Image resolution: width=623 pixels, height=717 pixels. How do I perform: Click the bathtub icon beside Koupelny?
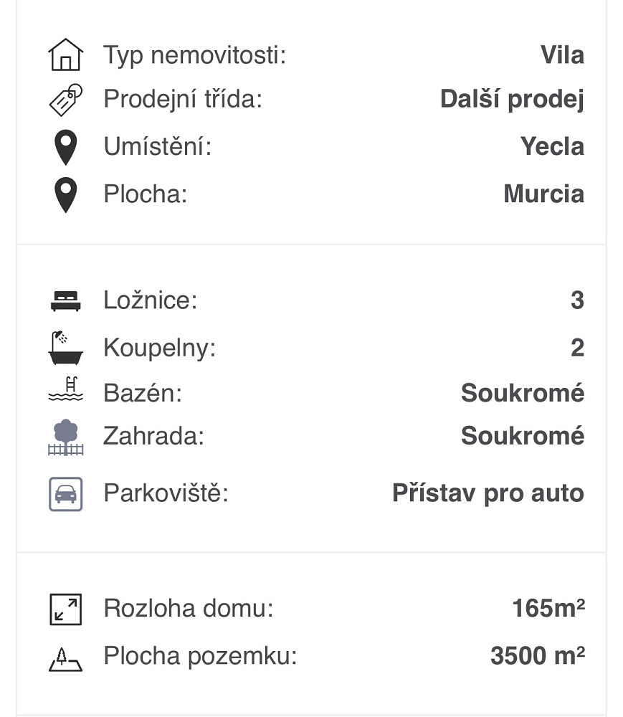tap(66, 348)
